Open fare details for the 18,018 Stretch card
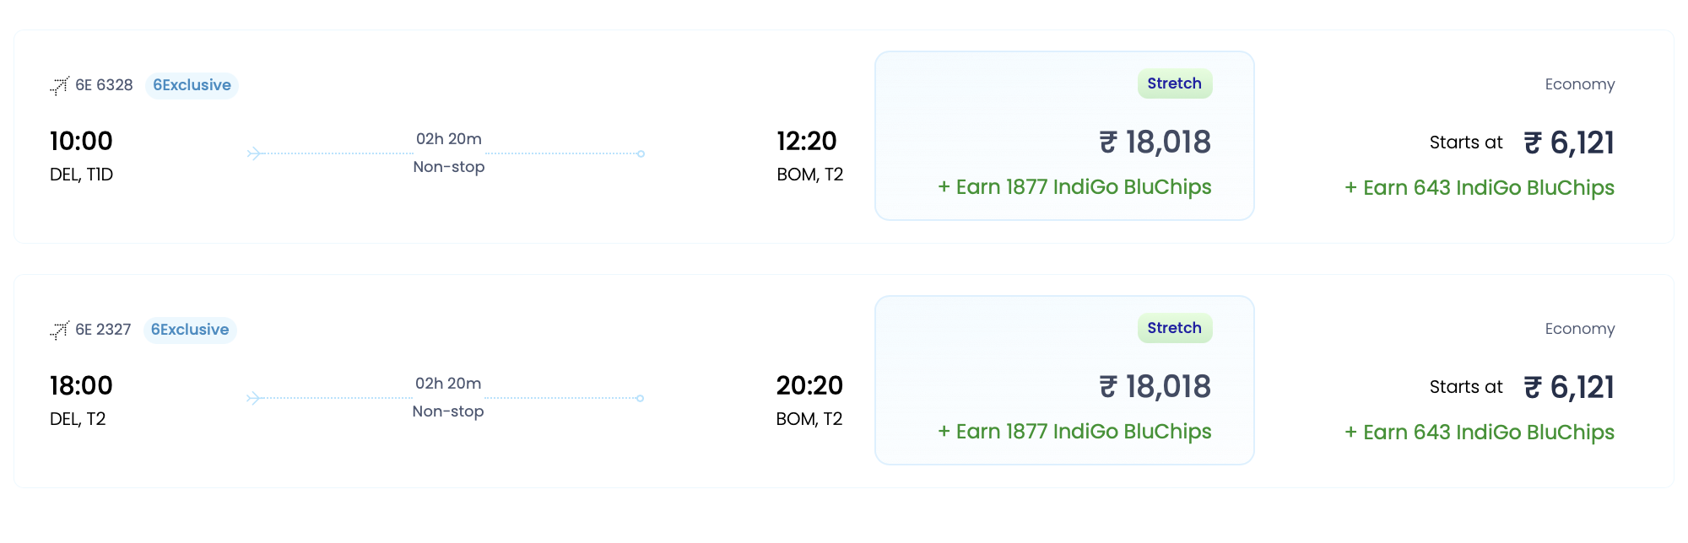The width and height of the screenshot is (1688, 543). point(1063,135)
